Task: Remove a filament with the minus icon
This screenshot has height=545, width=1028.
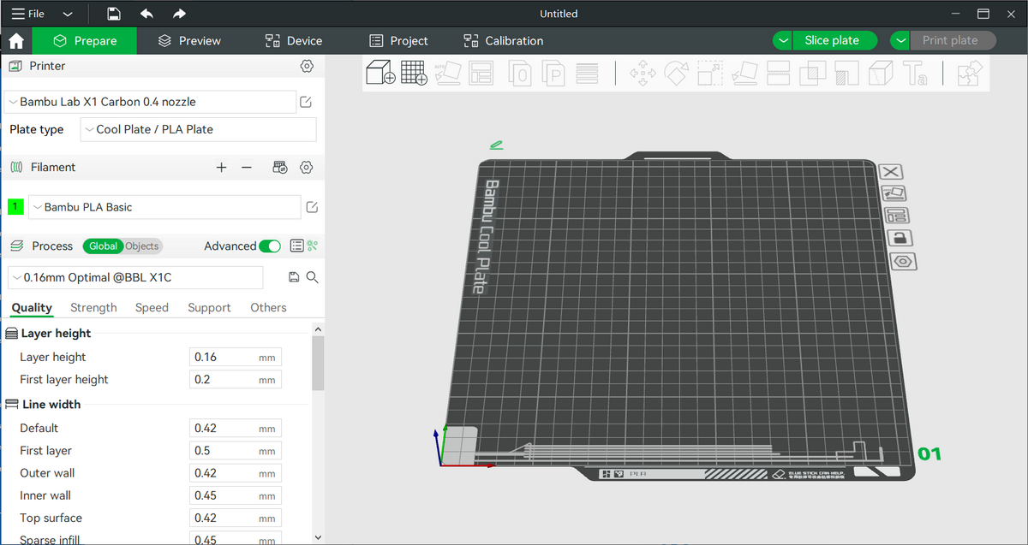Action: coord(247,168)
